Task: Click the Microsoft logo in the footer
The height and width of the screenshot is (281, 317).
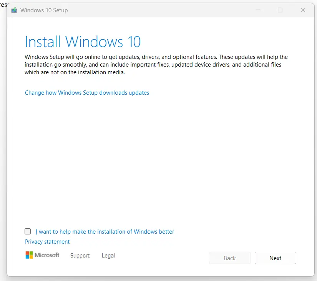Action: (x=42, y=255)
